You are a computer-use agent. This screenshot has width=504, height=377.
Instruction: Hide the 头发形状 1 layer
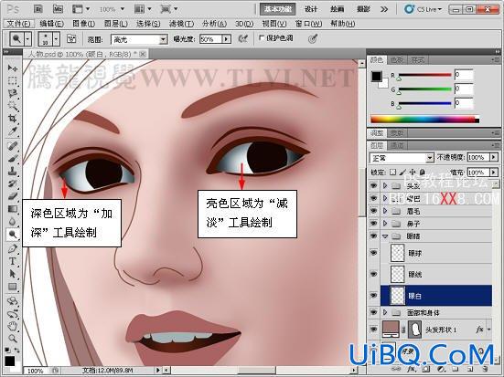[x=373, y=330]
